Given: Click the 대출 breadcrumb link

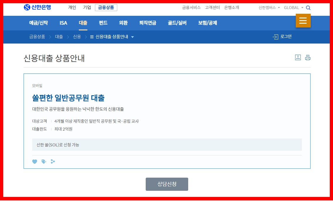Looking at the screenshot, I should 59,37.
